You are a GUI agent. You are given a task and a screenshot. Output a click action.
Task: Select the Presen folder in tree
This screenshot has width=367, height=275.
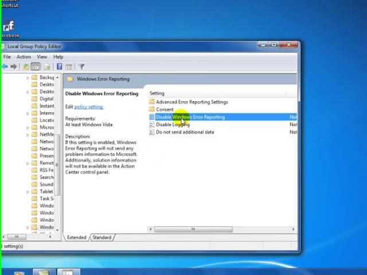pyautogui.click(x=42, y=156)
